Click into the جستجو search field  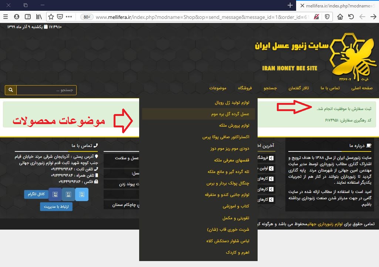[x=46, y=90]
